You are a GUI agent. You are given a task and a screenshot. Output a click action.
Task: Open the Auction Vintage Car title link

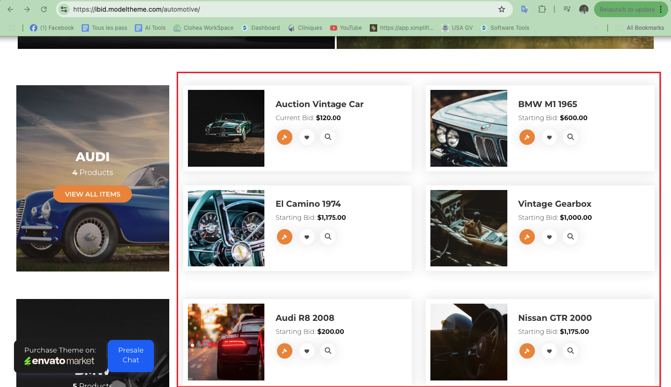click(x=319, y=104)
